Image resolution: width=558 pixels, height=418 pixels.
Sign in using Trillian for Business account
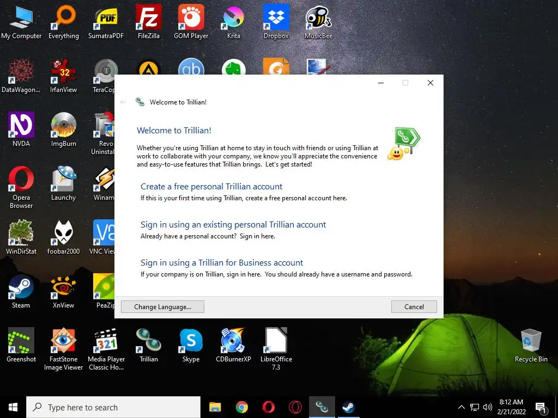click(x=222, y=263)
